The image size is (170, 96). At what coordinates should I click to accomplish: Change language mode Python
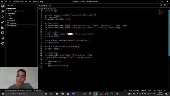[160, 90]
